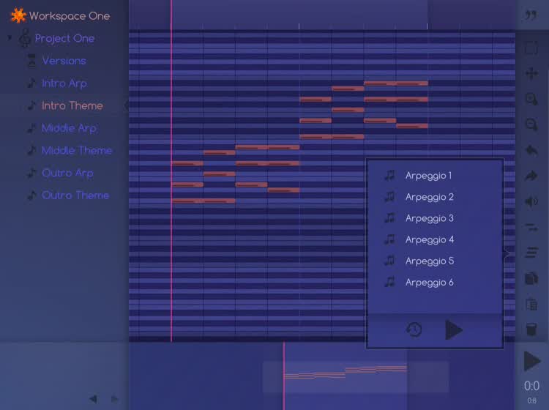Select Project One in the tree
Viewport: 549px width, 410px height.
pyautogui.click(x=64, y=38)
